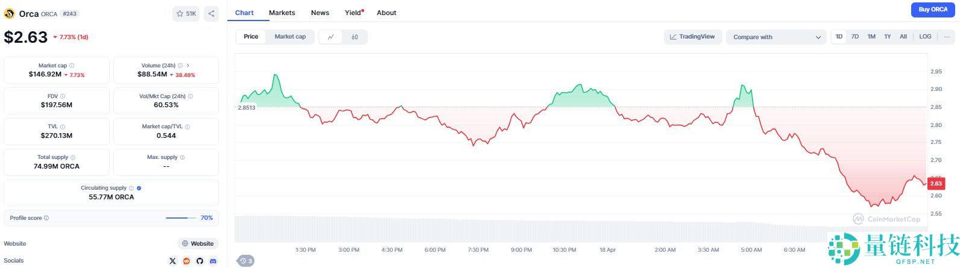Open the Website link button
The width and height of the screenshot is (960, 268).
point(198,244)
